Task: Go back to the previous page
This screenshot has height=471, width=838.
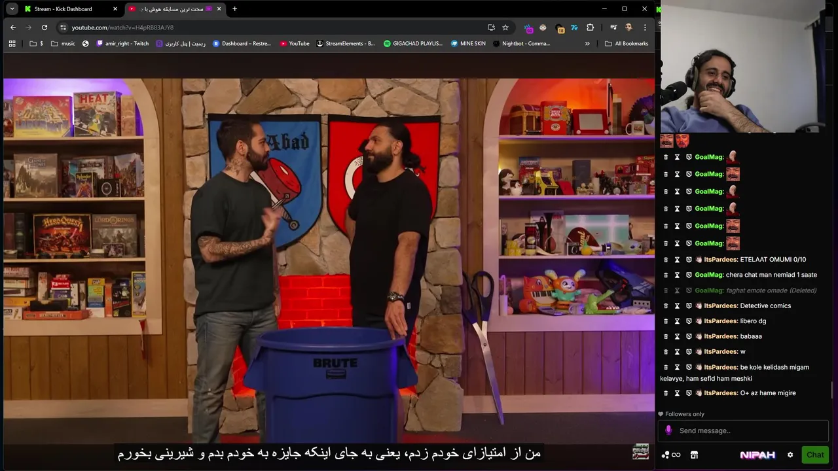Action: [13, 27]
